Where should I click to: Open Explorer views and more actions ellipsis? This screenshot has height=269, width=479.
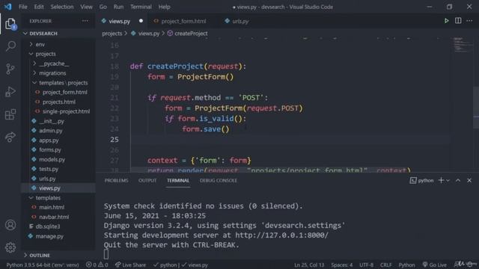[85, 21]
